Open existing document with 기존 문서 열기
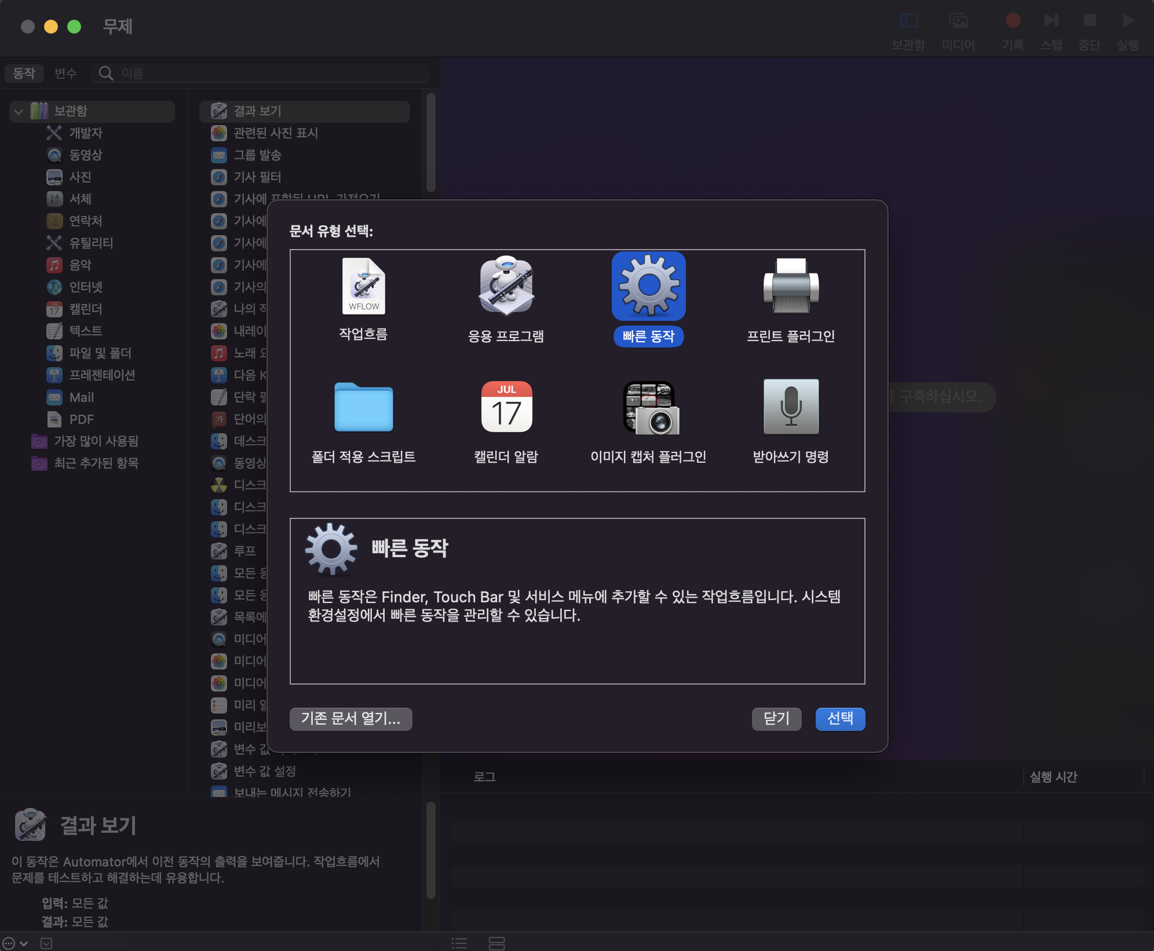 pos(350,719)
